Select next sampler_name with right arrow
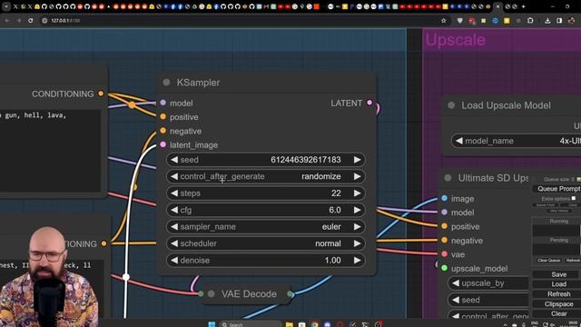581x327 pixels. pyautogui.click(x=357, y=226)
